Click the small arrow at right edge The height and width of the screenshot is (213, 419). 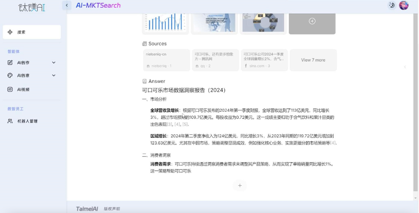[x=405, y=67]
